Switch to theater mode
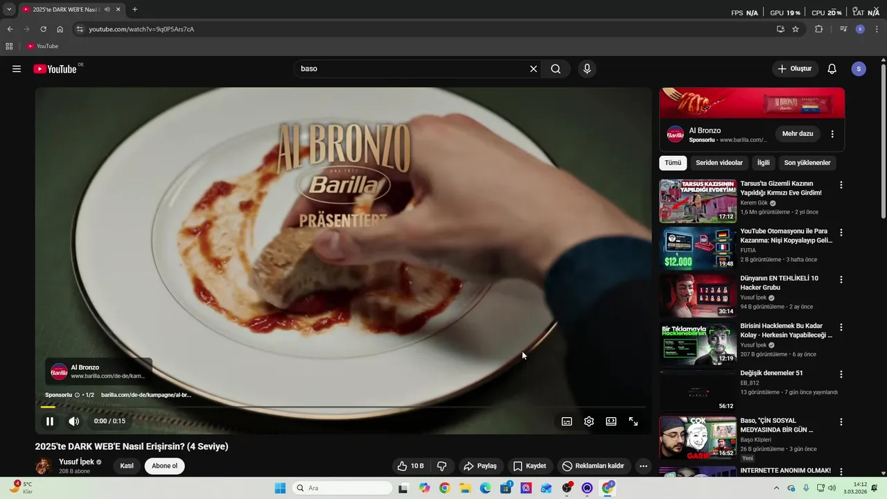 tap(611, 421)
